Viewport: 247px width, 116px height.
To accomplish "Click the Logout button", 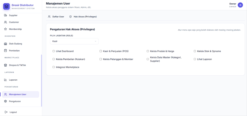I will coord(21,112).
